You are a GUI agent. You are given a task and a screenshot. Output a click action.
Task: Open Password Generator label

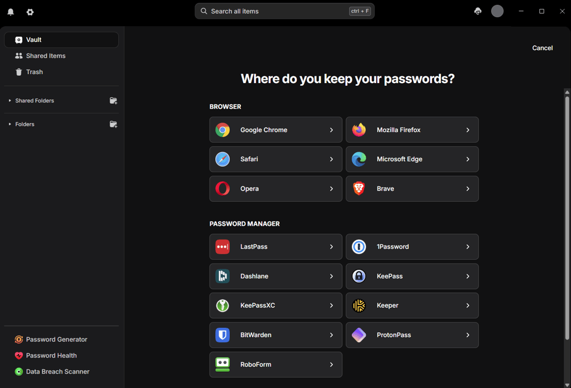coord(56,339)
